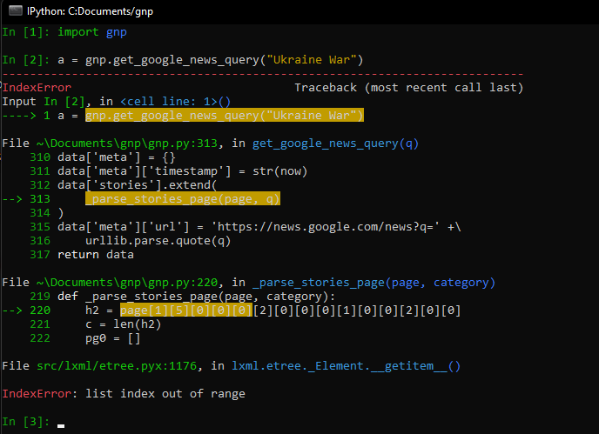599x434 pixels.
Task: Click the 'In [1]:' prompt
Action: [x=26, y=32]
